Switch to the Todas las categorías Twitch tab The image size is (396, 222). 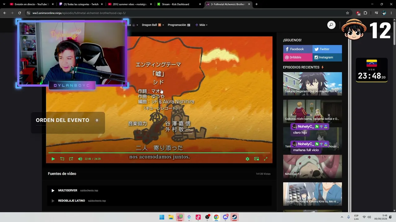point(81,4)
